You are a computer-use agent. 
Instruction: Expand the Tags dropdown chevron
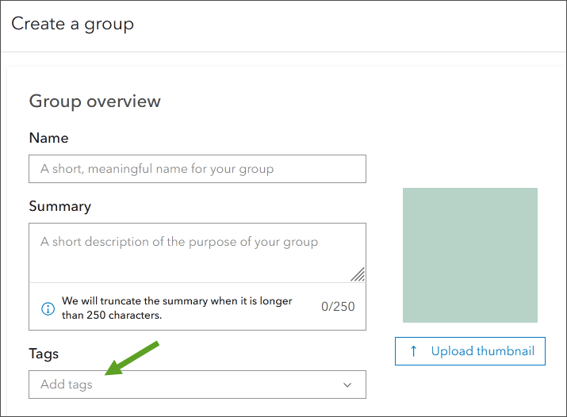pos(347,385)
